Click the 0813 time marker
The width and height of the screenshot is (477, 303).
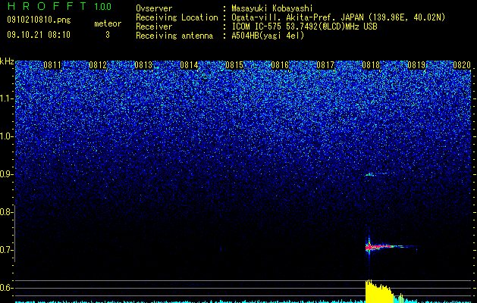tap(143, 65)
